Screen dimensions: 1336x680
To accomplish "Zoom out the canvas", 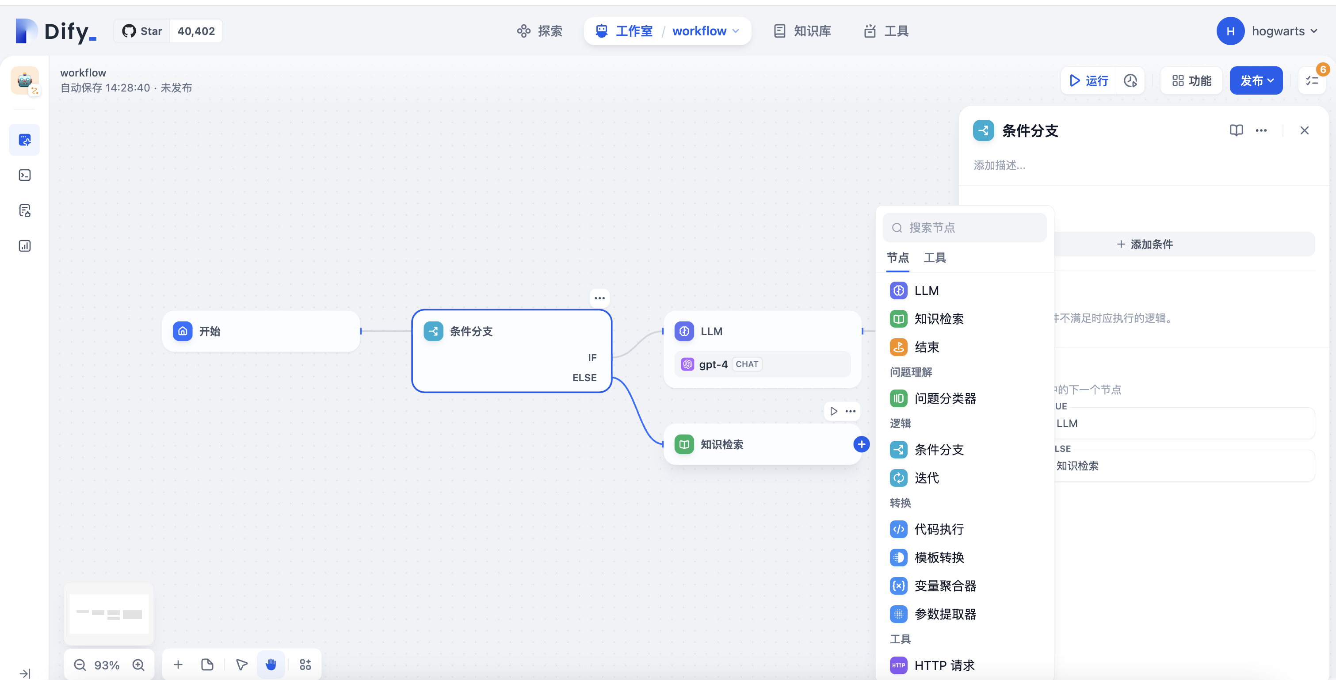I will (x=80, y=665).
